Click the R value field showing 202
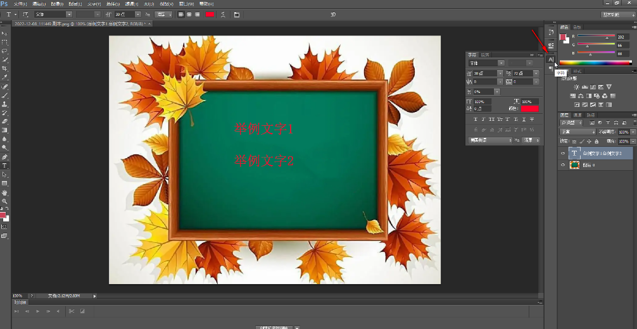This screenshot has height=329, width=637. coord(623,37)
